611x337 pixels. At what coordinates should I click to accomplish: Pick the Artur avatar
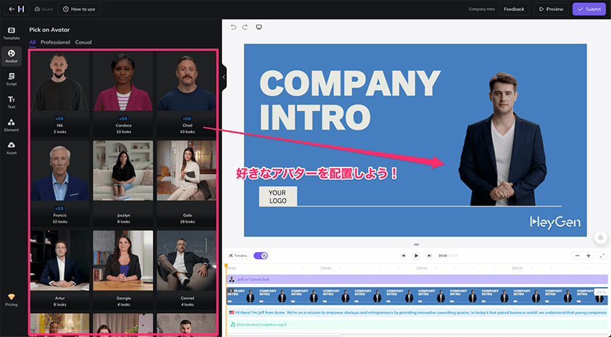point(60,270)
